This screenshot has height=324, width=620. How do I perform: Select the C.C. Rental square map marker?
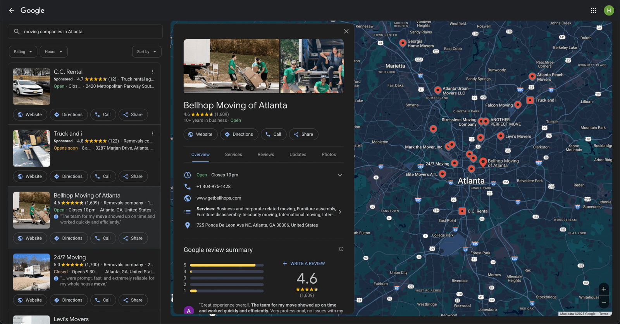(x=462, y=211)
